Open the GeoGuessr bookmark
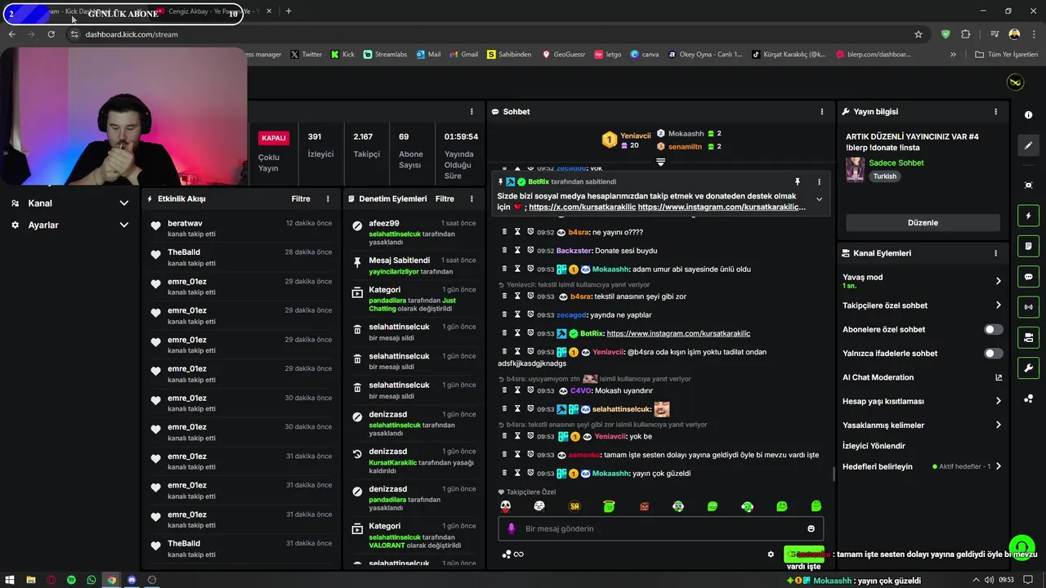Screen dimensions: 1046x588 pyautogui.click(x=564, y=55)
